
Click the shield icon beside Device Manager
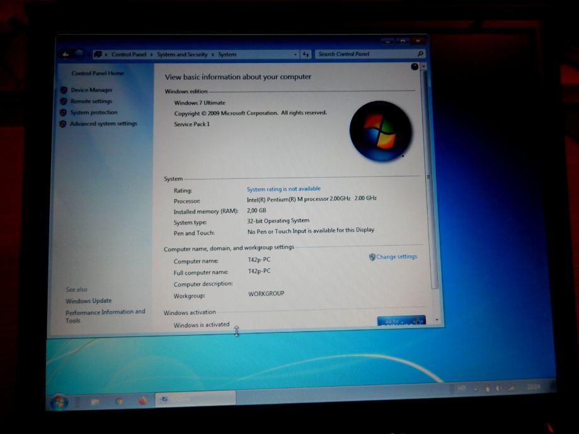pyautogui.click(x=64, y=89)
